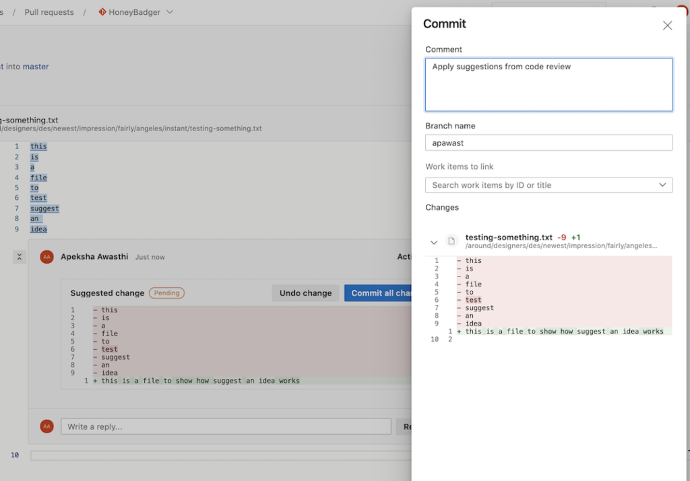Open testing-something.txt in the Changes list
The image size is (690, 481).
pyautogui.click(x=509, y=237)
